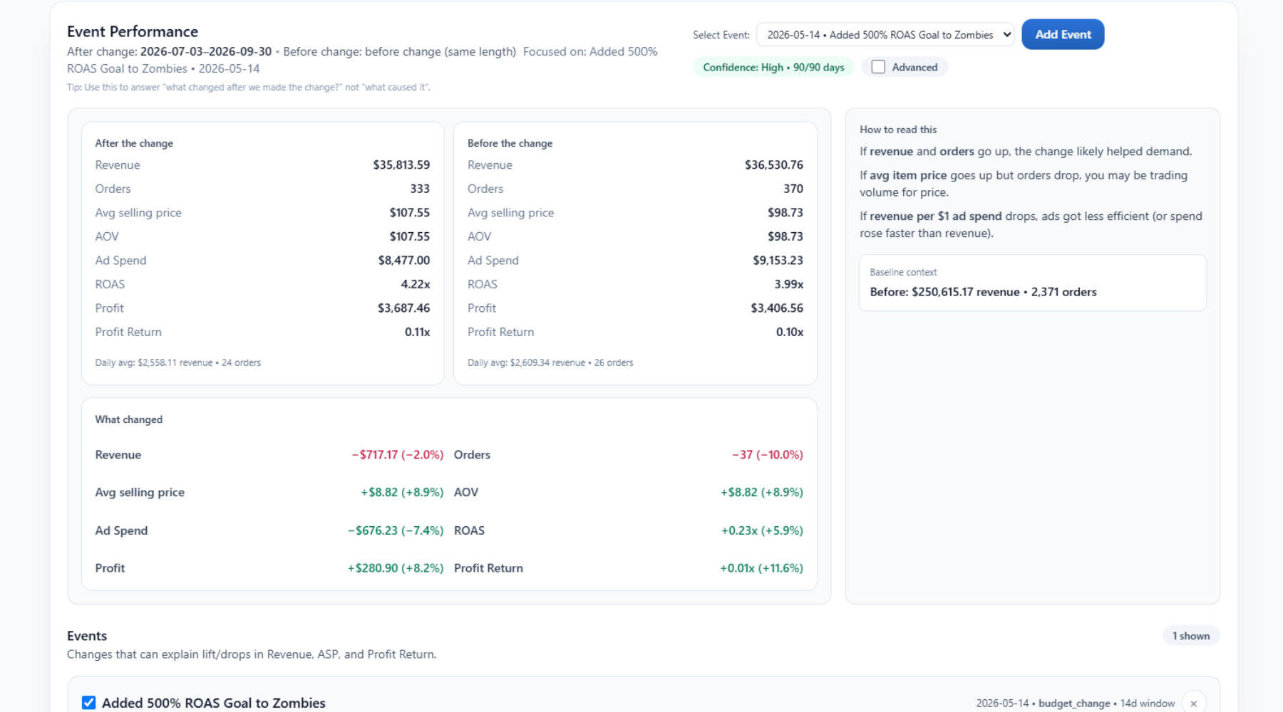Click the 1 shown badge
This screenshot has width=1283, height=712.
click(1191, 636)
